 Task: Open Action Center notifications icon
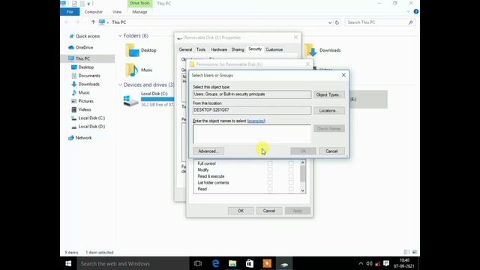pos(386,263)
